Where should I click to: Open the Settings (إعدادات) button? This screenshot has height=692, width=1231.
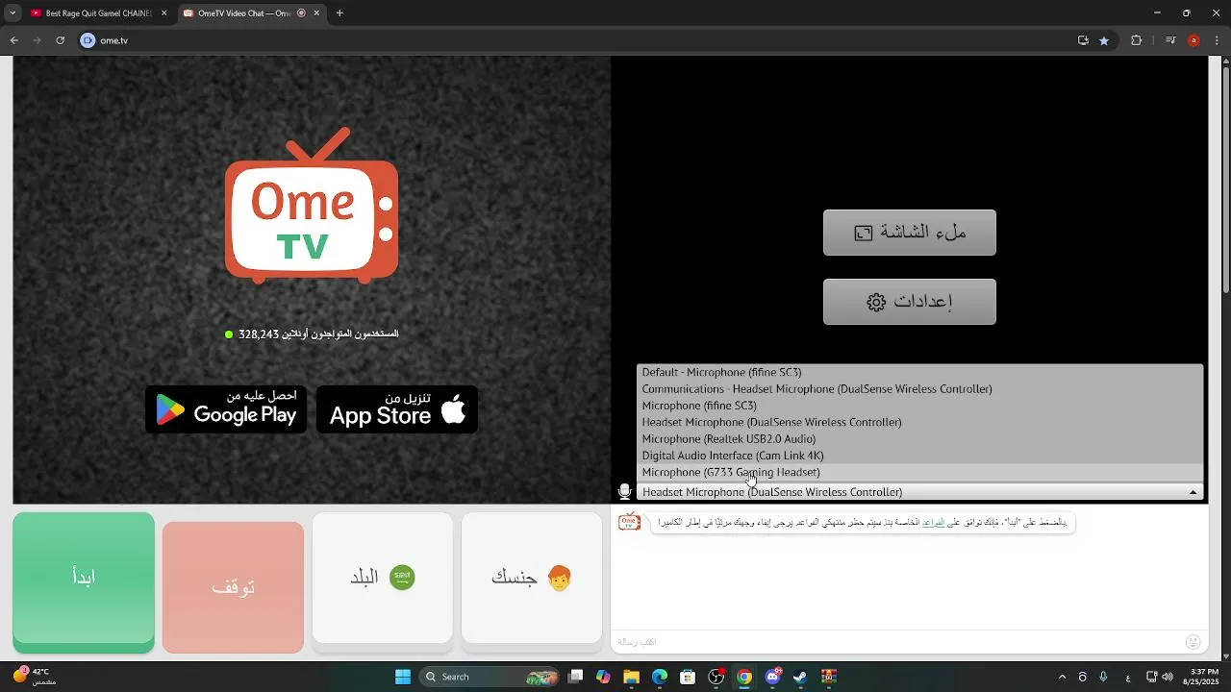coord(910,302)
